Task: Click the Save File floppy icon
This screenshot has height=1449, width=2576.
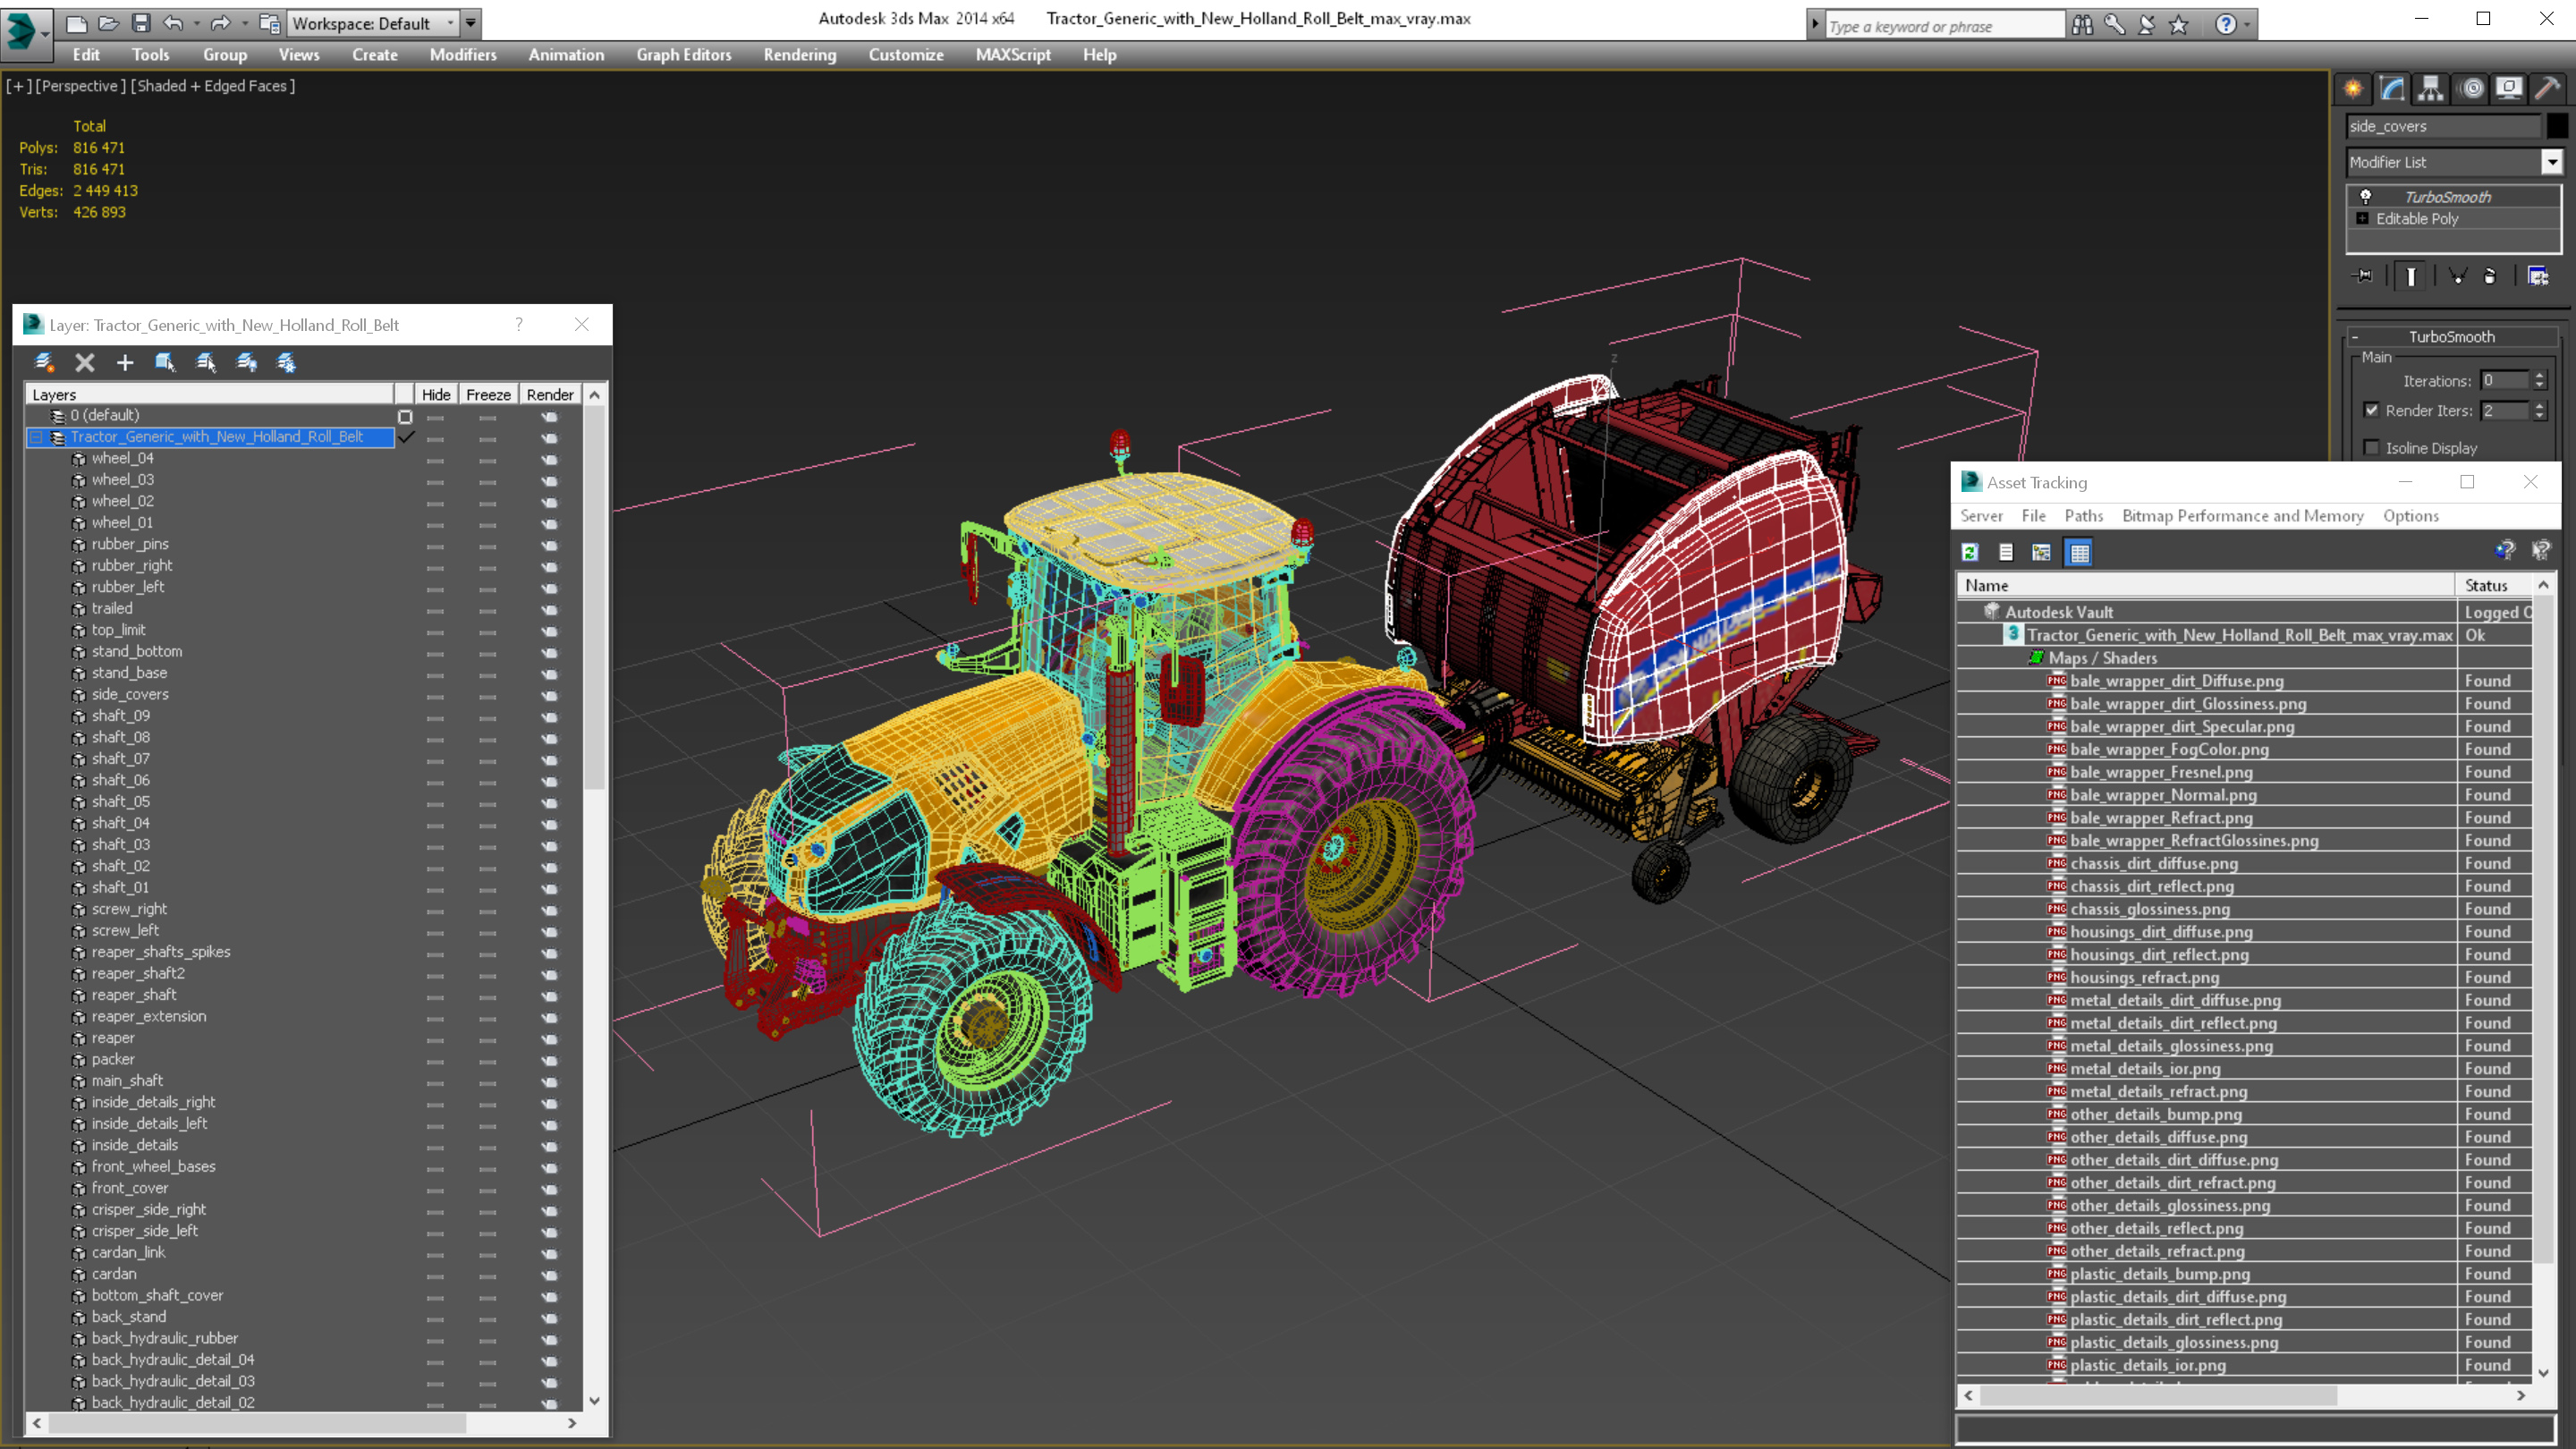Action: tap(141, 23)
